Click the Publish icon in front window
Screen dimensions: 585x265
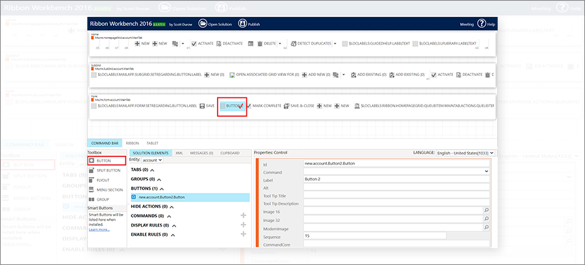click(x=242, y=24)
